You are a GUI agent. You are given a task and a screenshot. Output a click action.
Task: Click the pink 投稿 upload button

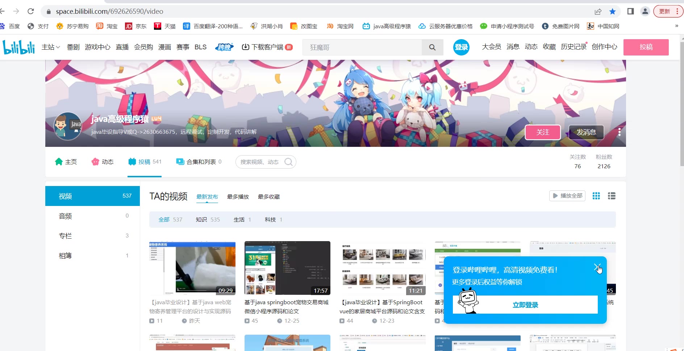tap(646, 47)
